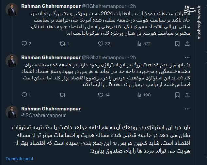The height and width of the screenshot is (165, 207).
Task: Click the @RGhahremanpour handle on second tweet
Action: coord(104,57)
